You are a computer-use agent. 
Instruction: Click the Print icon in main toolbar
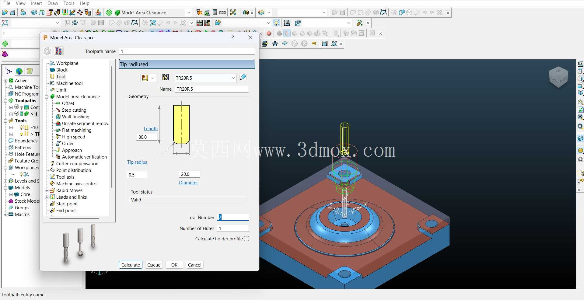tap(23, 12)
